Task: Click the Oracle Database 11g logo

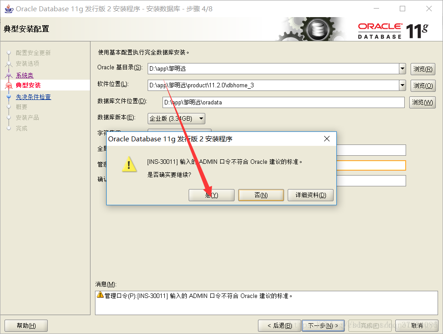Action: tap(393, 31)
